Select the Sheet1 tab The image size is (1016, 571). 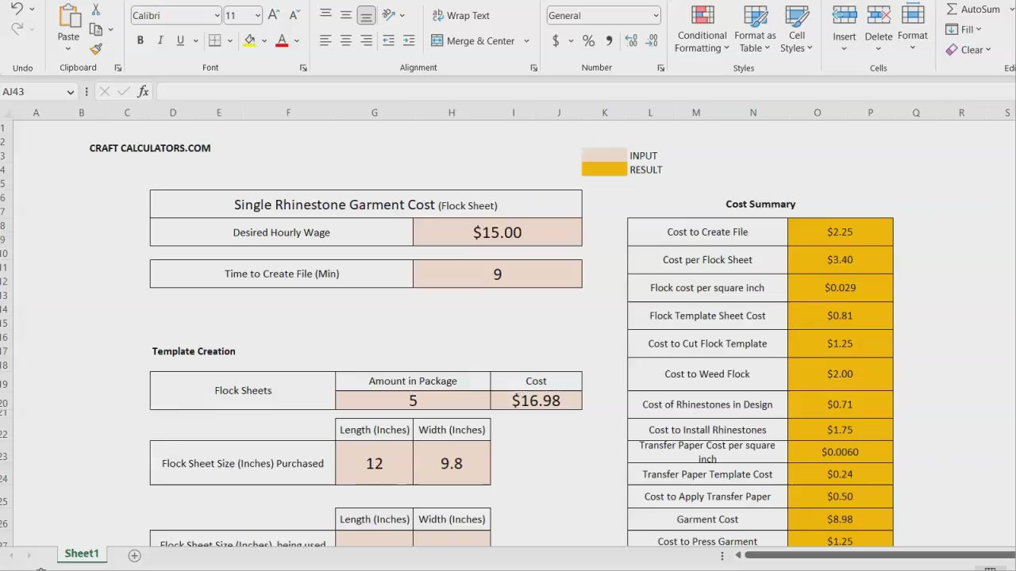pos(82,554)
